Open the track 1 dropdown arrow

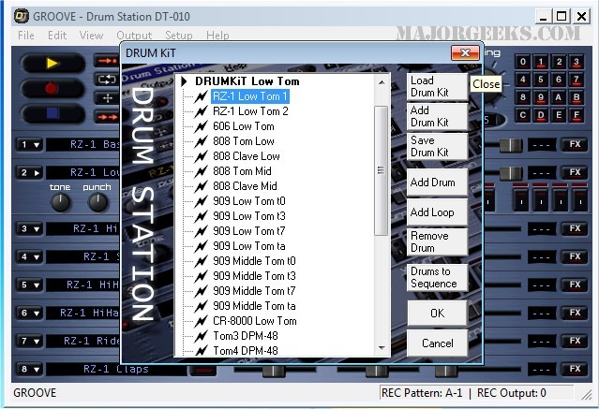coord(37,145)
